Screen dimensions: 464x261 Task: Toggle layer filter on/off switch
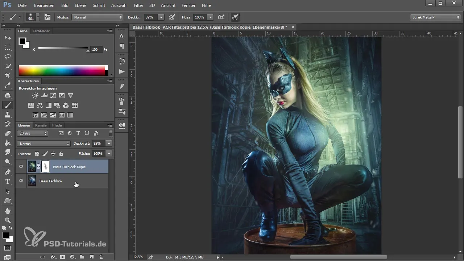coord(111,133)
